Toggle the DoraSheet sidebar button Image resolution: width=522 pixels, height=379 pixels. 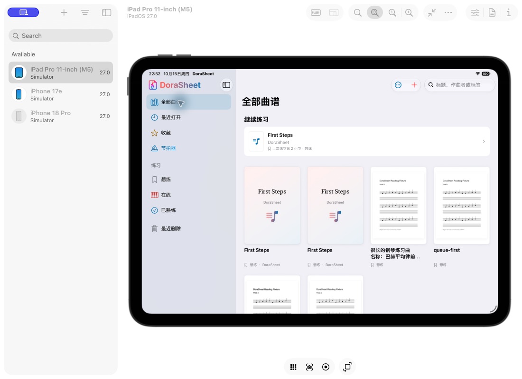226,85
